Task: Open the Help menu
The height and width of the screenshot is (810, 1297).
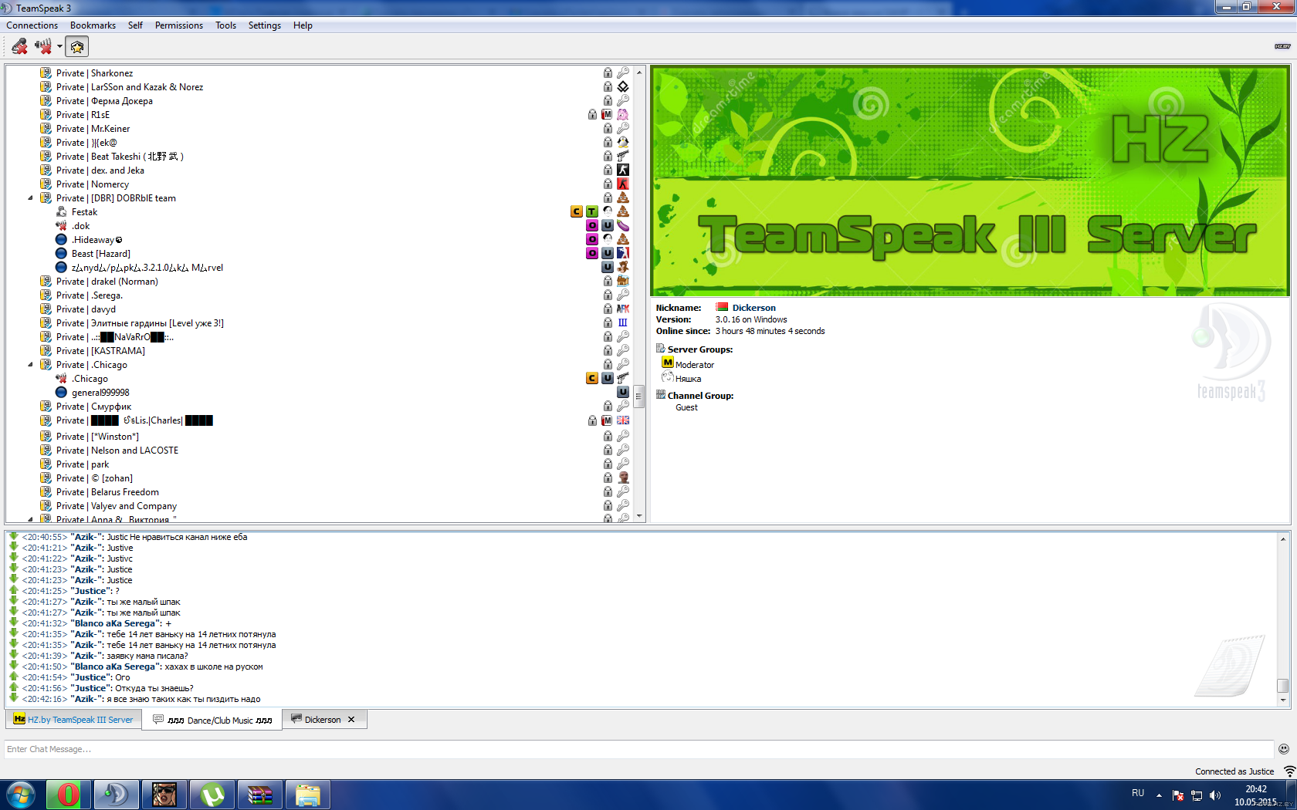Action: click(x=303, y=25)
